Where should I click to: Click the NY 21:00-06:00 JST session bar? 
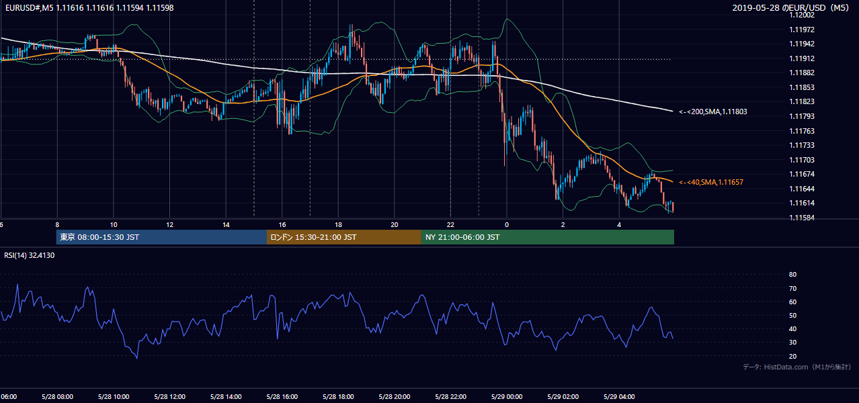coord(548,237)
